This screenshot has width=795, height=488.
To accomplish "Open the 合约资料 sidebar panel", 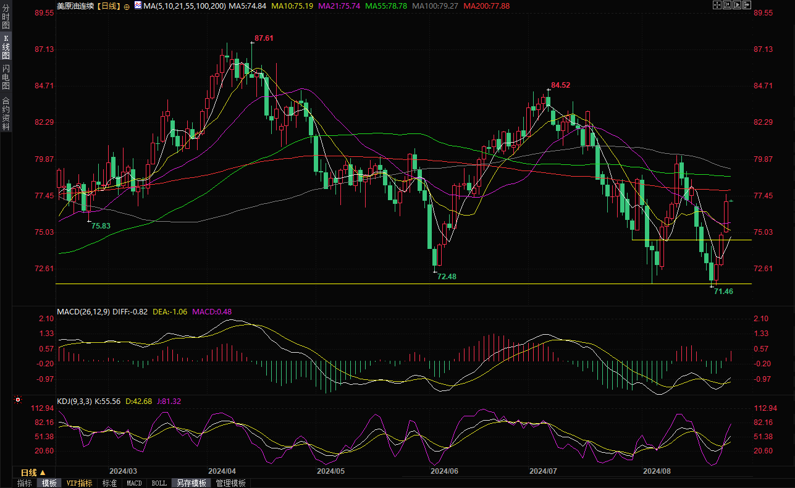I will (6, 113).
